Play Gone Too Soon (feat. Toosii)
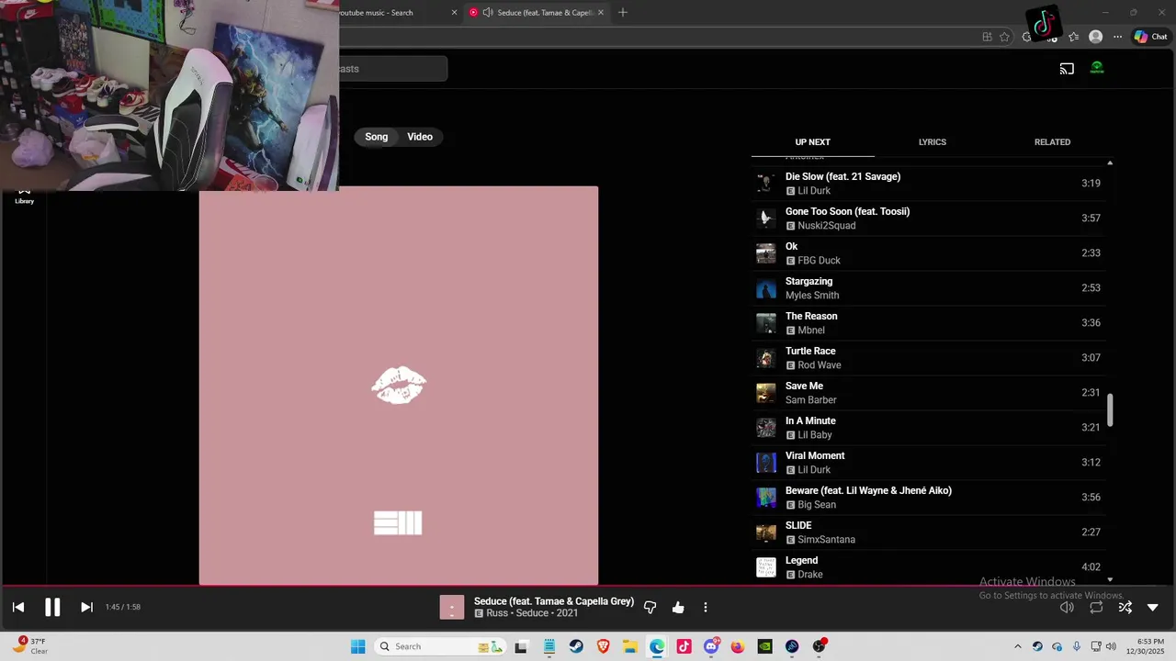The height and width of the screenshot is (661, 1176). pos(930,218)
